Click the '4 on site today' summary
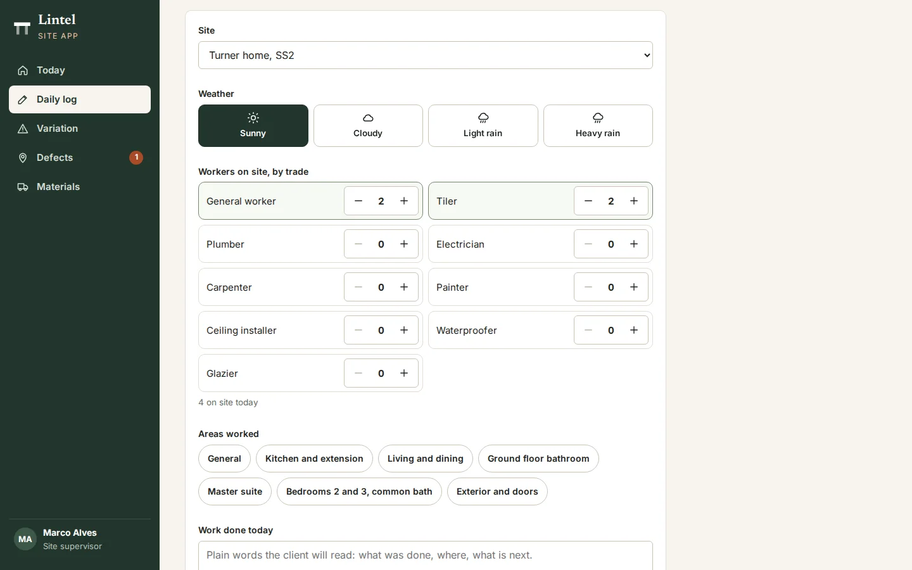 click(x=228, y=402)
